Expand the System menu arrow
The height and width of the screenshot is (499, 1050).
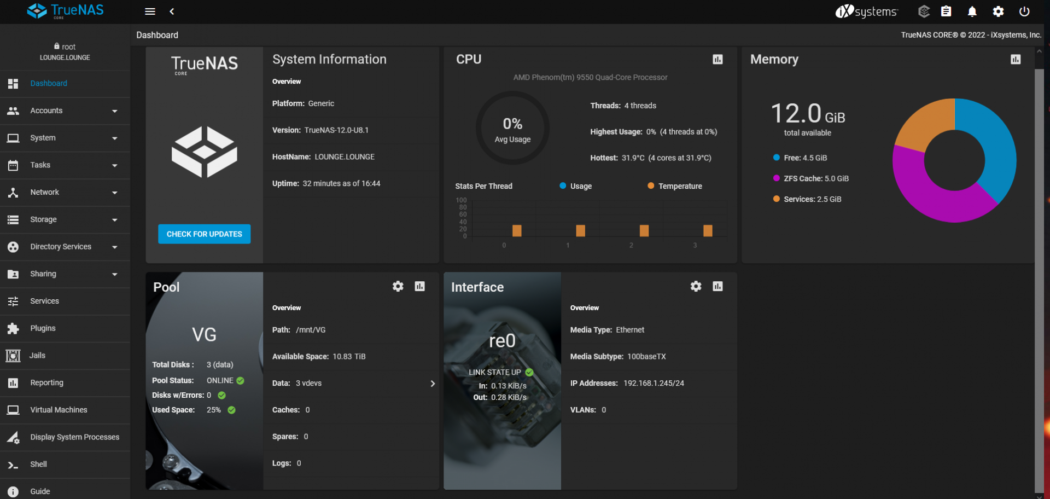click(x=115, y=138)
